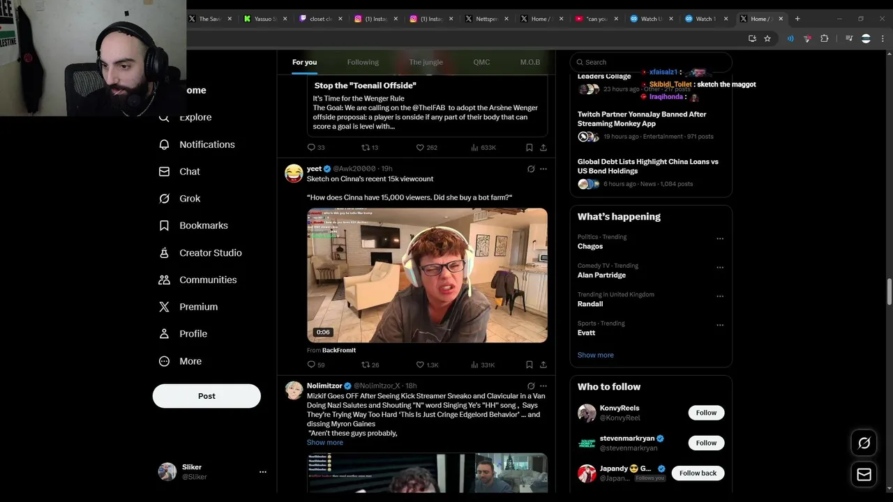The image size is (893, 502).
Task: Open Grok action on Nolimitzor's post
Action: point(531,386)
